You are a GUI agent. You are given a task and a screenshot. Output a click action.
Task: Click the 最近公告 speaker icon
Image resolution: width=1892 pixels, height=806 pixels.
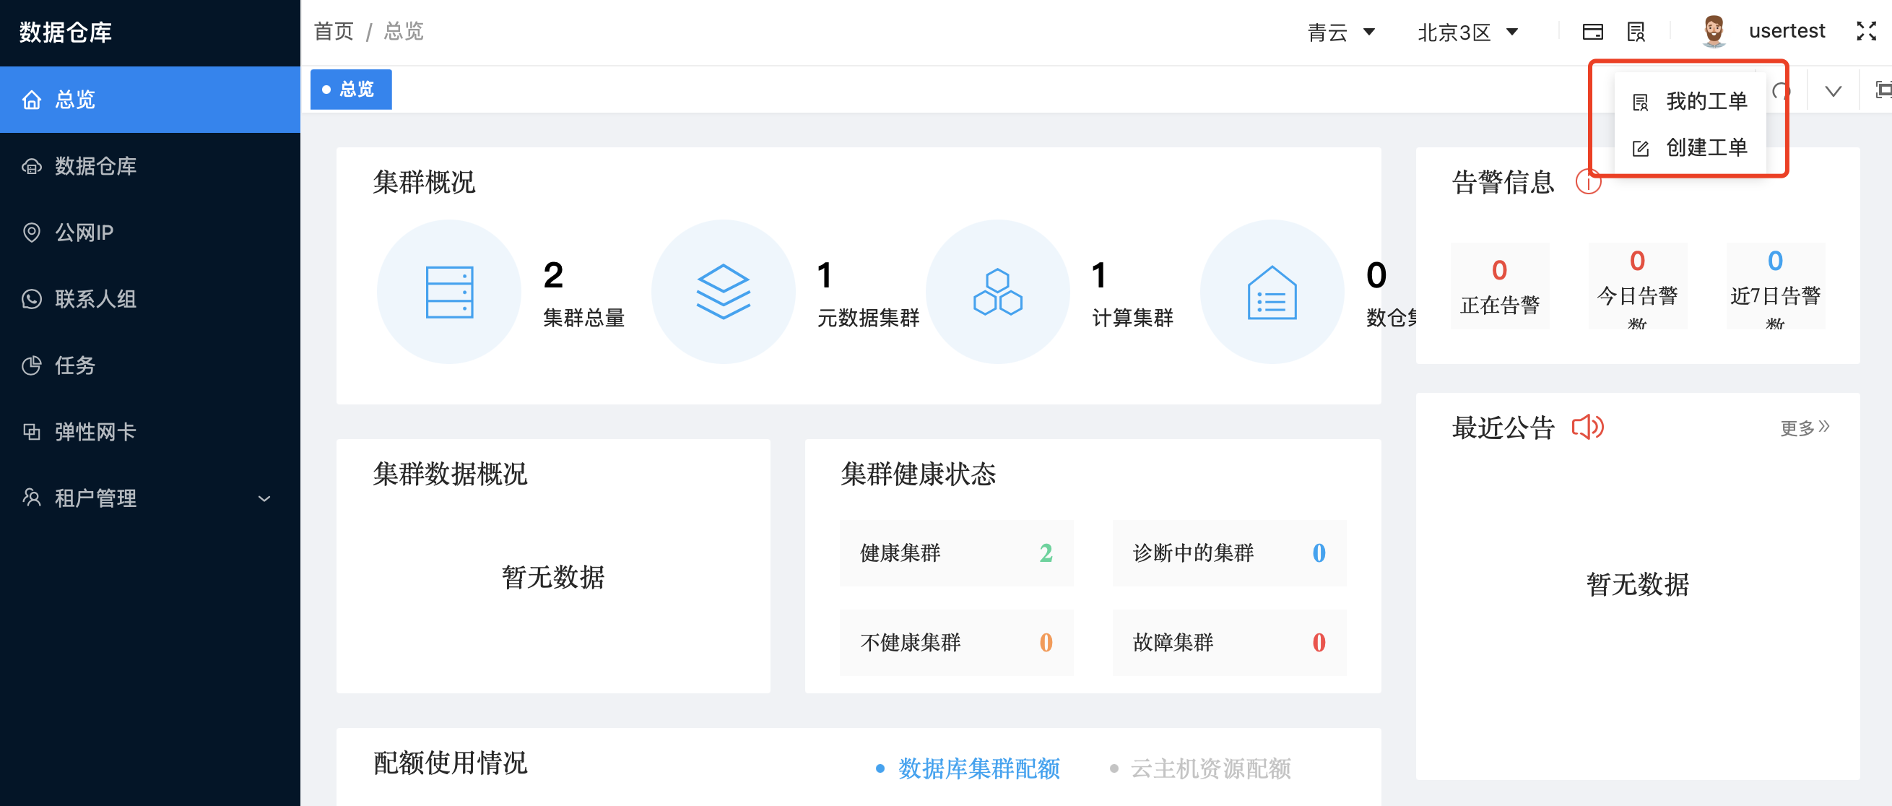(1588, 427)
